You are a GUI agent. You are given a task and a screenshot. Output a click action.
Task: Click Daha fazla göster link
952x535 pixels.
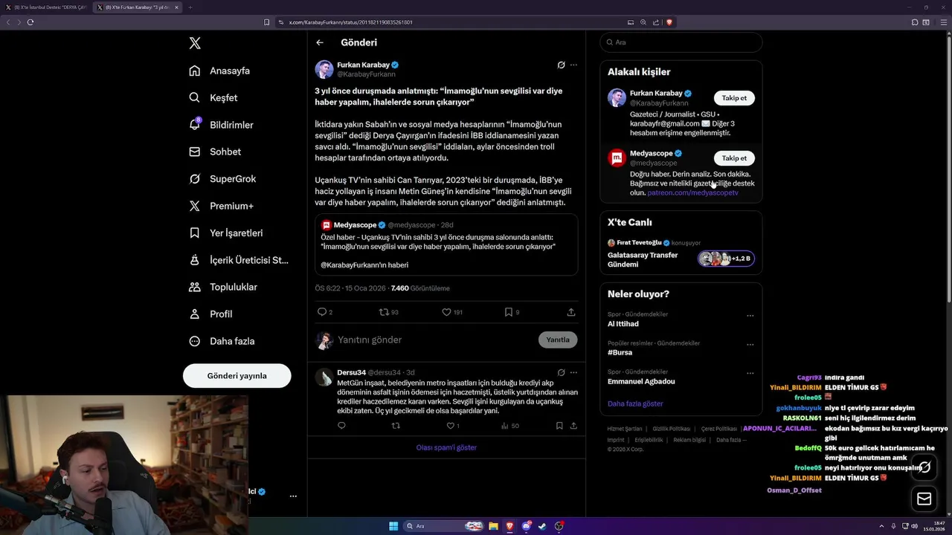(635, 403)
